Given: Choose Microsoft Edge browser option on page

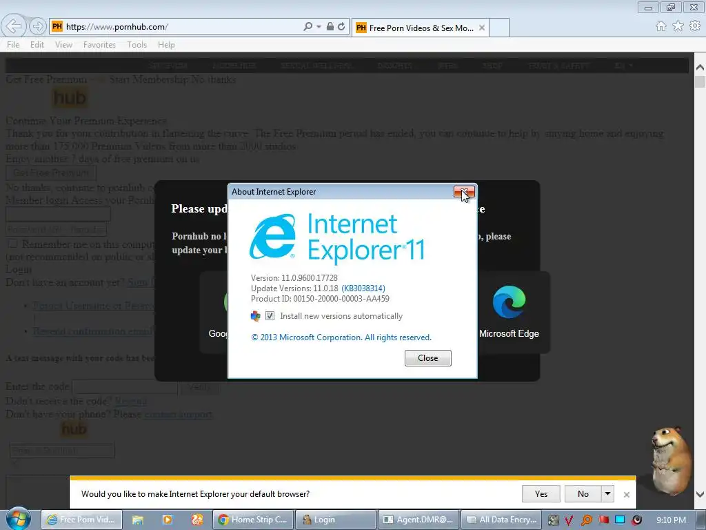Looking at the screenshot, I should click(509, 313).
